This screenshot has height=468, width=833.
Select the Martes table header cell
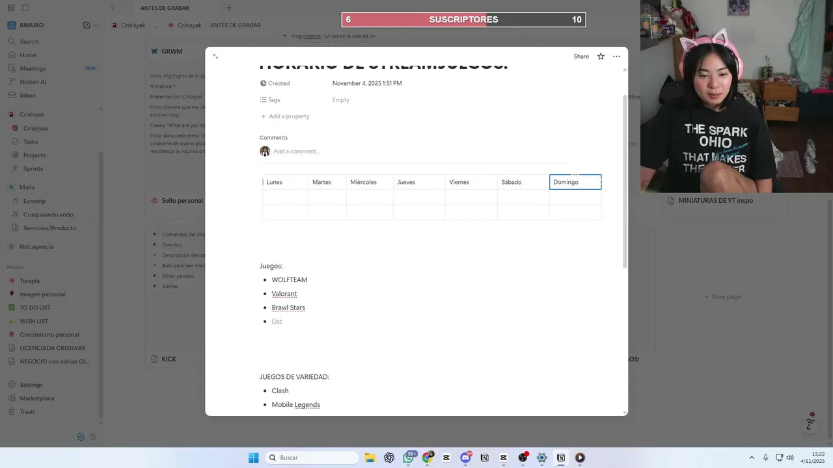(x=327, y=182)
